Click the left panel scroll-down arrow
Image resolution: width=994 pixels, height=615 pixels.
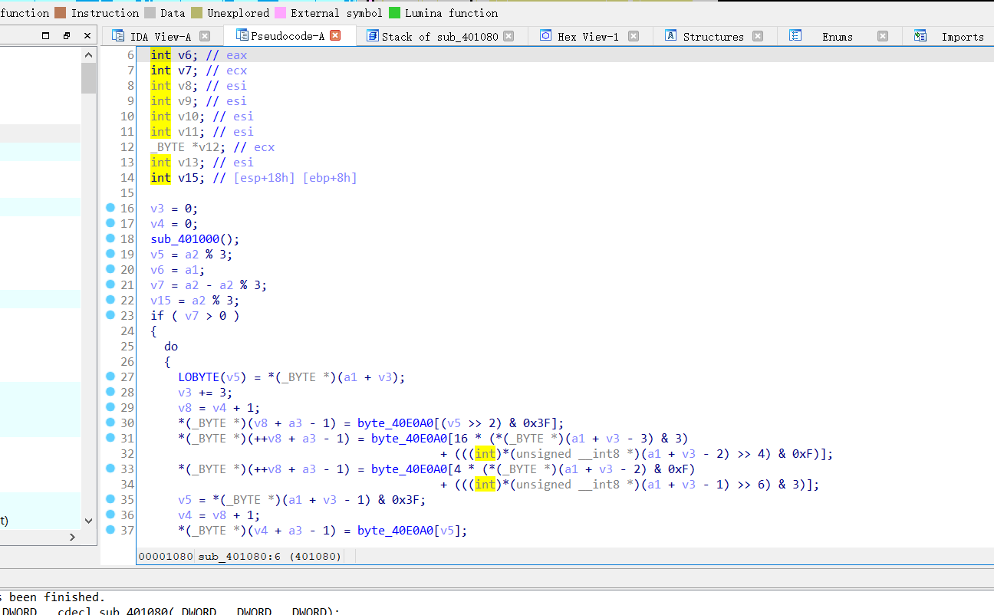88,521
